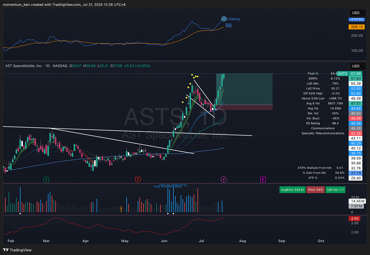Click the Float % stats row label
Screen dimensions: 370x255
click(313, 74)
